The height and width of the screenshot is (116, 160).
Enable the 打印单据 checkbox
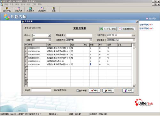pos(77,91)
